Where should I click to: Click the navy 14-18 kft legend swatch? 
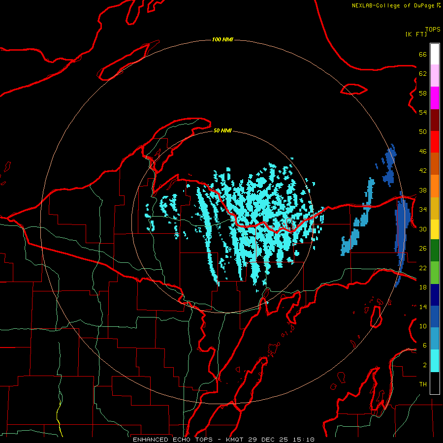[x=435, y=295]
